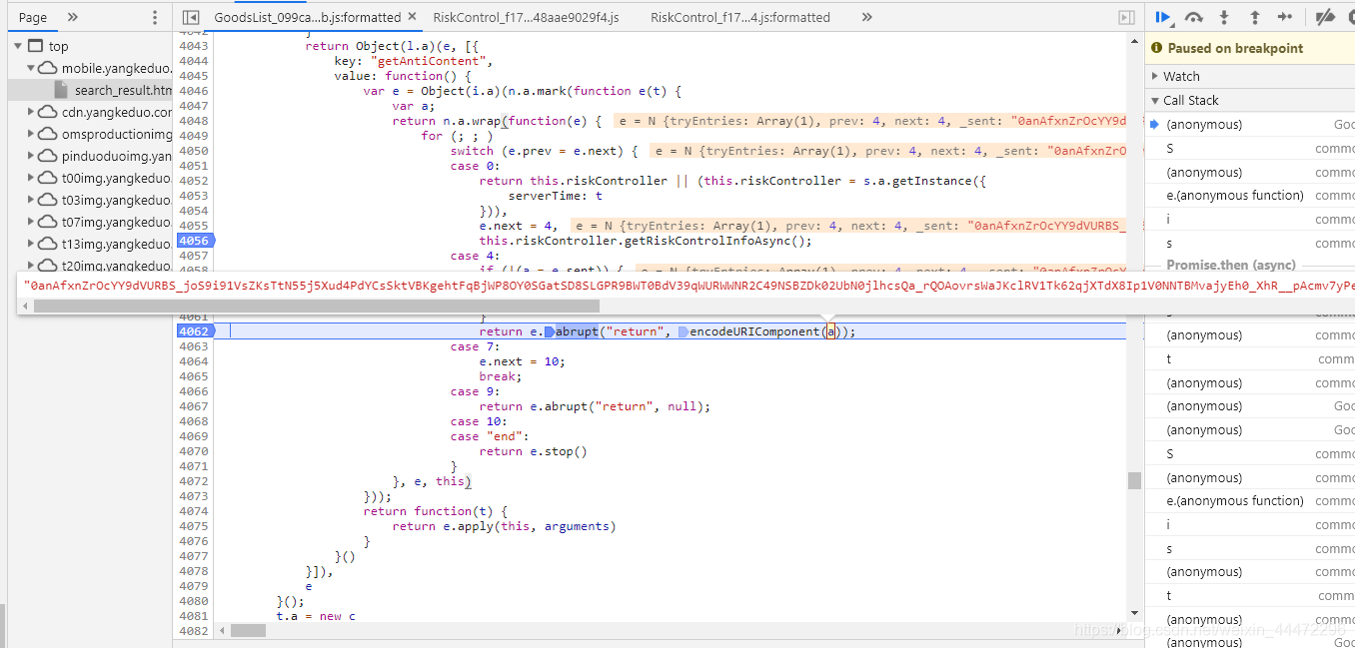Remove the breakpoint on line 4062
The height and width of the screenshot is (648, 1355).
click(x=195, y=330)
